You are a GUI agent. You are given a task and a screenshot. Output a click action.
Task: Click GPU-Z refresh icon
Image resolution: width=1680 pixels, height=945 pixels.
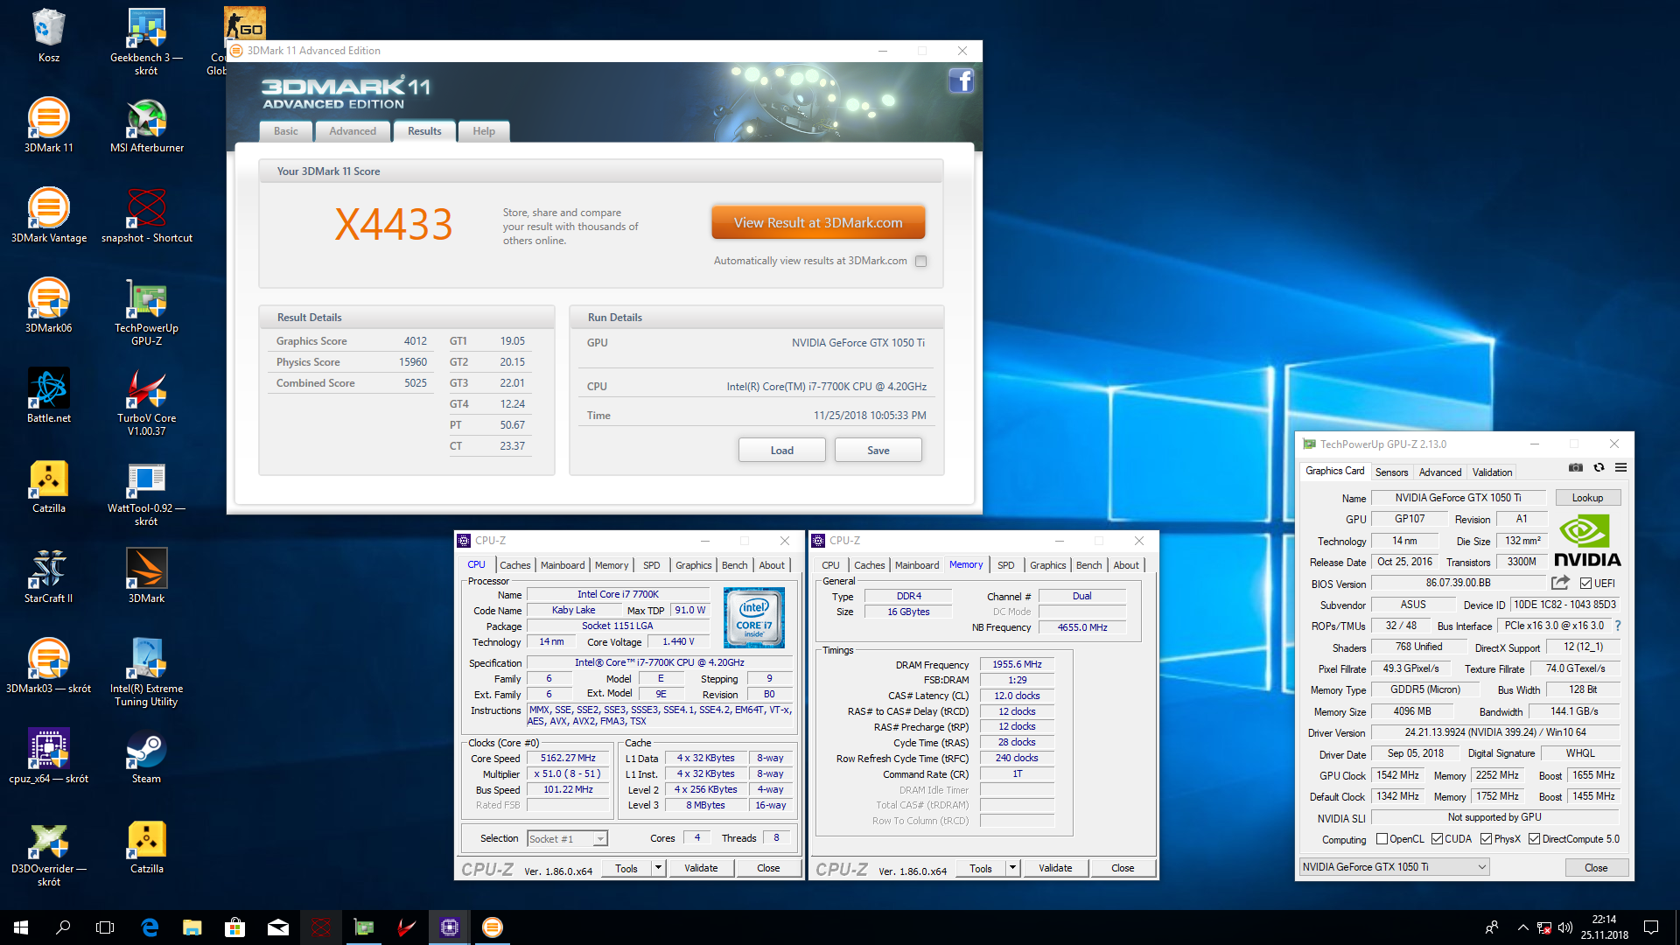pyautogui.click(x=1599, y=468)
